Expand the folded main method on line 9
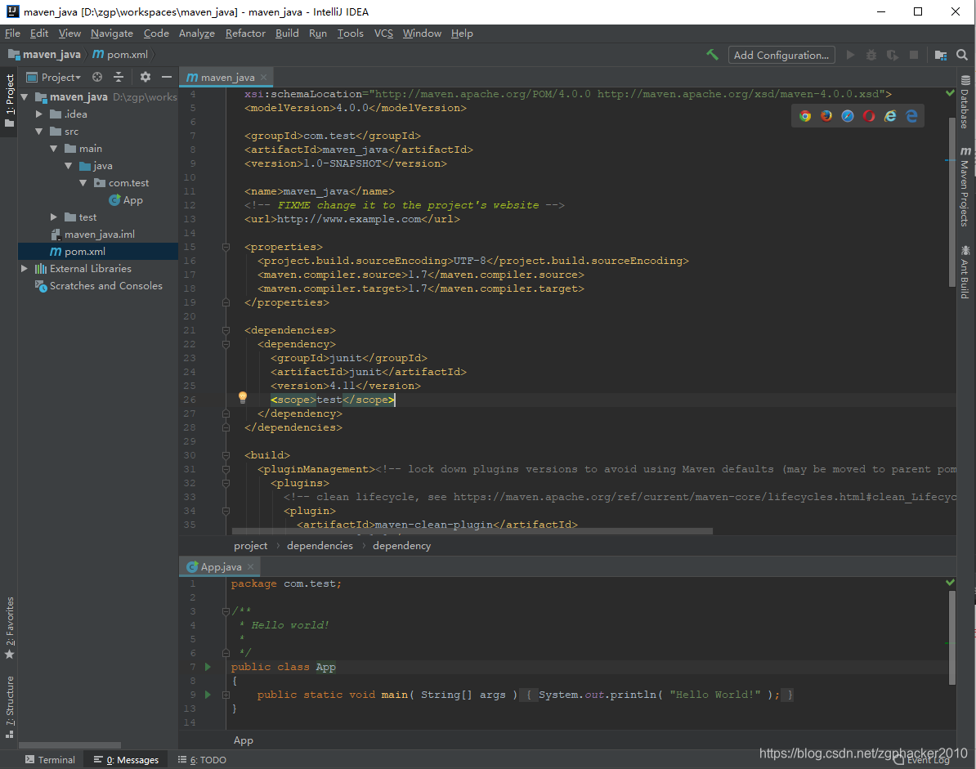This screenshot has width=976, height=769. pyautogui.click(x=226, y=695)
